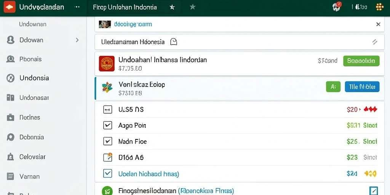Click the Phonais sidebar icon

10,59
